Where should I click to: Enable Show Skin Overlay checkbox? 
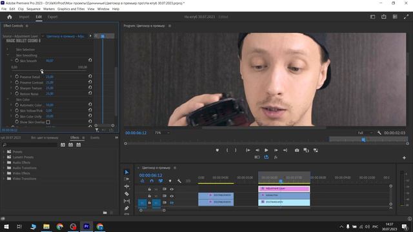48,122
